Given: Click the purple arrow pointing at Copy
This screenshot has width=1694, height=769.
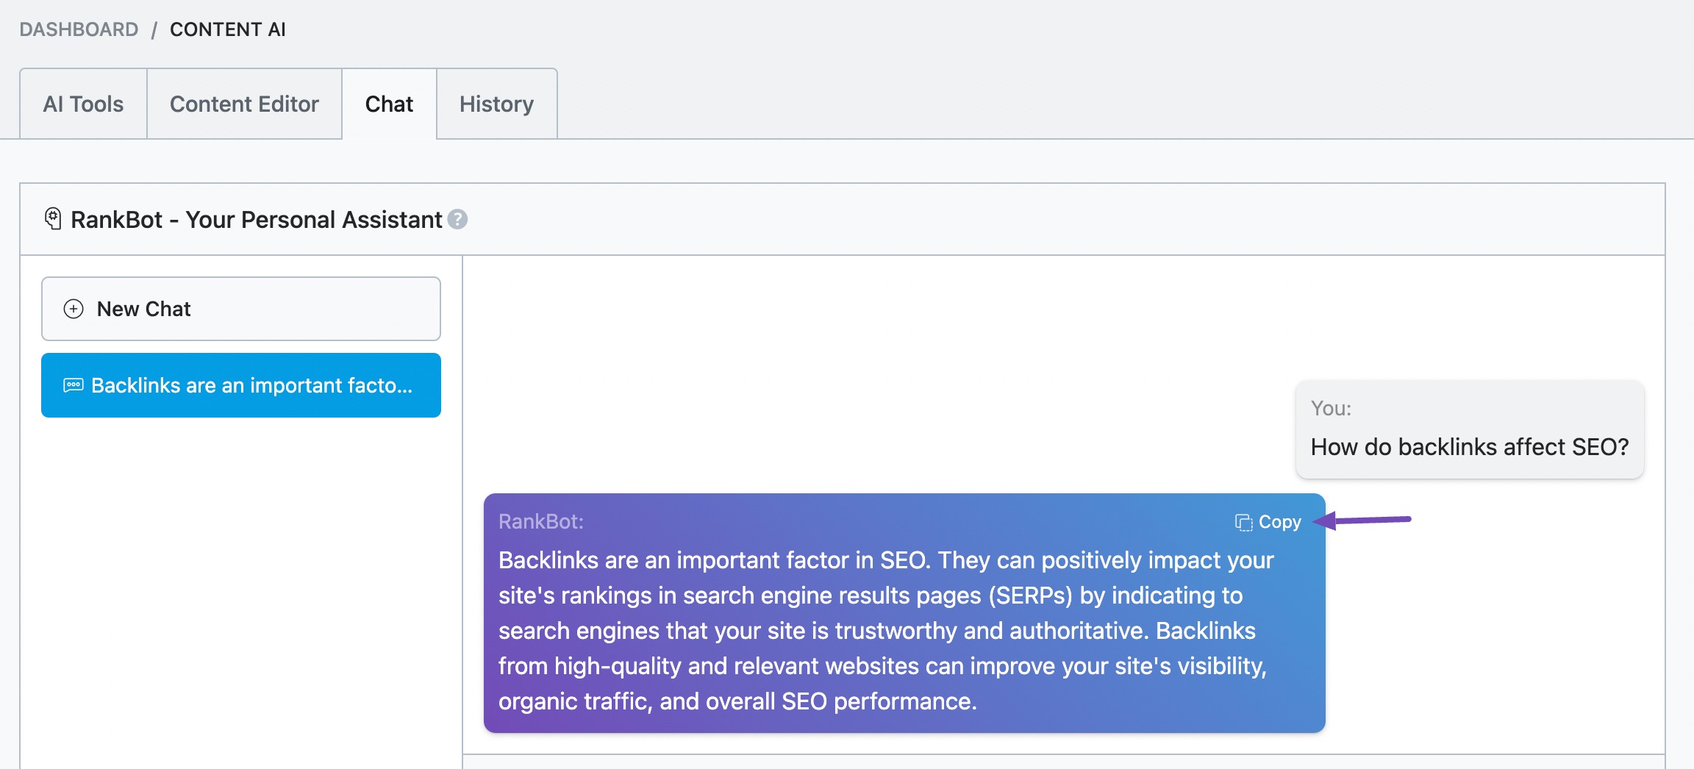Looking at the screenshot, I should tap(1364, 521).
